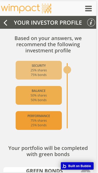This screenshot has width=98, height=173.
Task: Click the '75% shares' line in Performance
Action: coord(39,120)
